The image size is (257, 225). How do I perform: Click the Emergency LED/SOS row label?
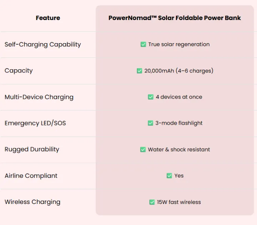click(x=35, y=123)
